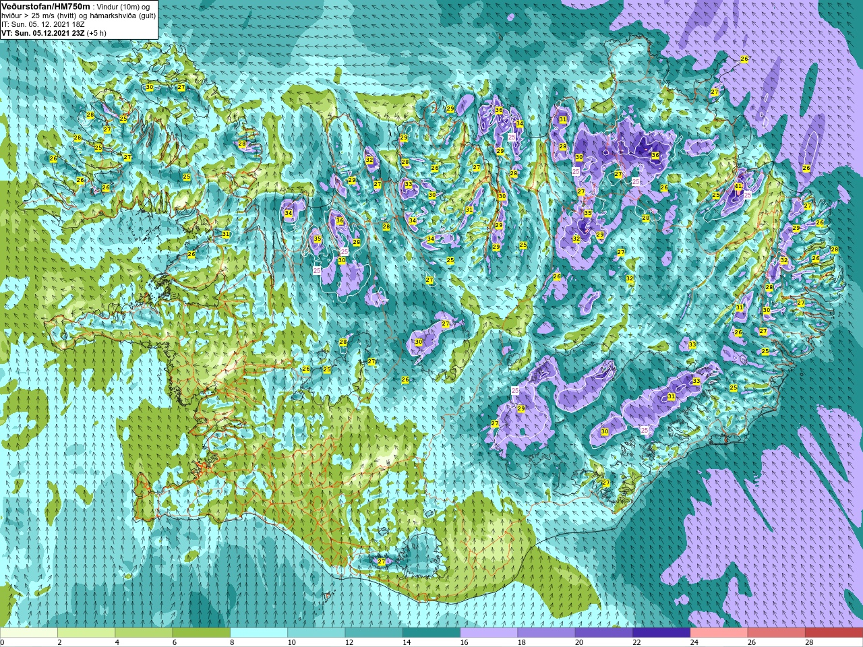
Task: Click the 27 gust label on the Westman Islands
Action: [x=382, y=561]
